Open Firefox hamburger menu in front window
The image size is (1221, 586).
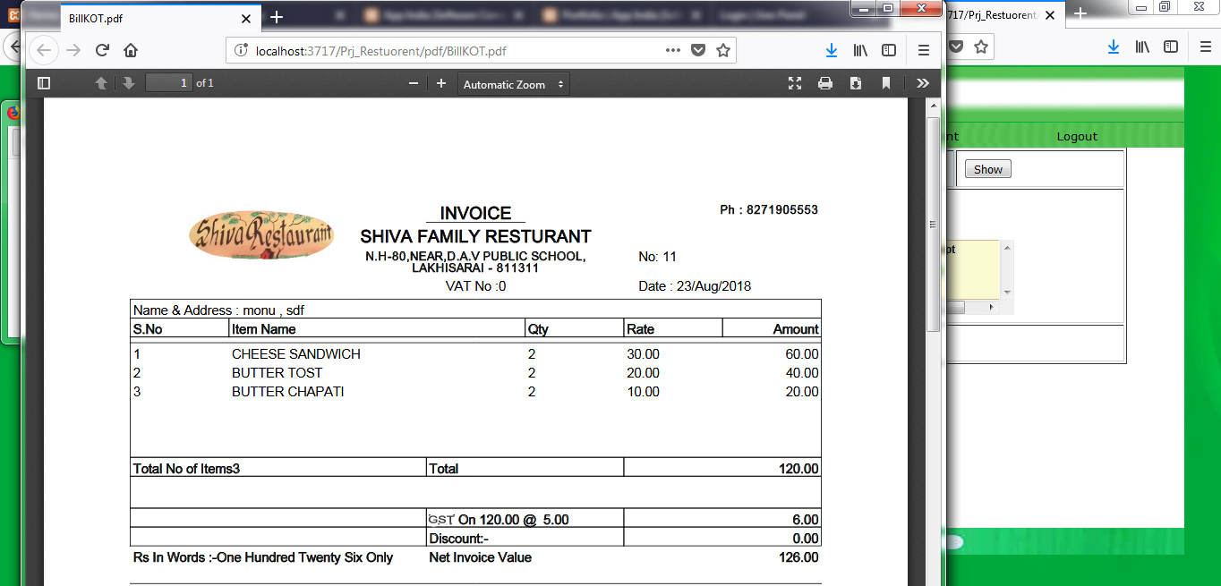tap(924, 50)
